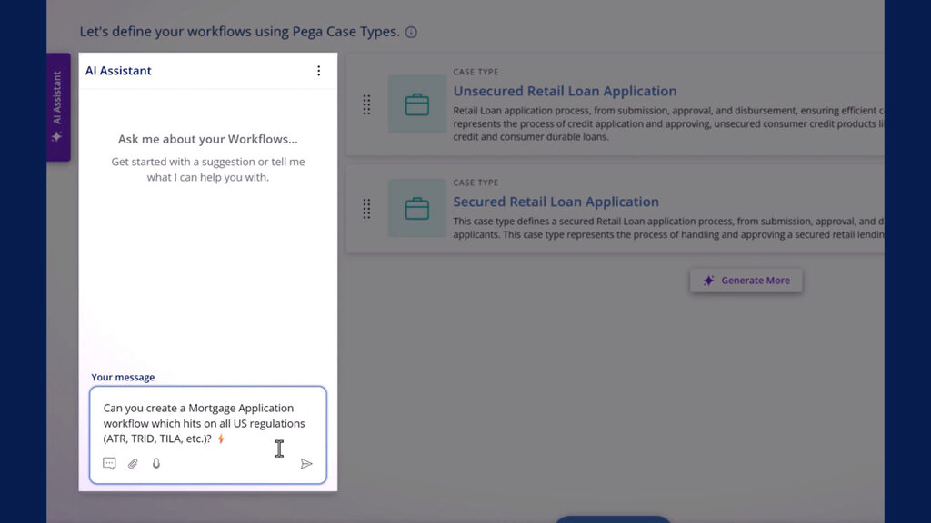Screen dimensions: 931x523
Task: Click the briefcase icon on Secured Retail Loan card
Action: tap(416, 209)
